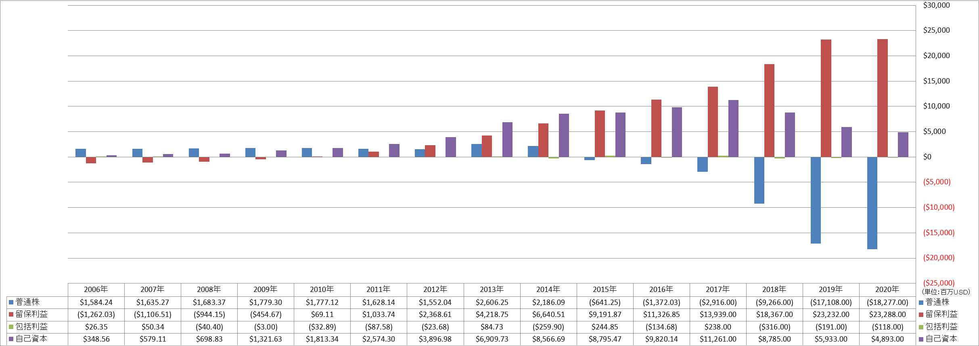Click the red 留保利益 legend swatch at left

pos(11,314)
